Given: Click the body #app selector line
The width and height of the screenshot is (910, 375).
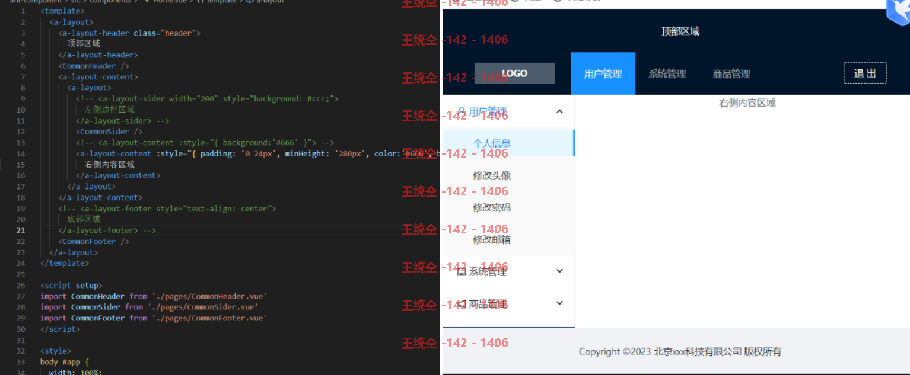Looking at the screenshot, I should [64, 361].
